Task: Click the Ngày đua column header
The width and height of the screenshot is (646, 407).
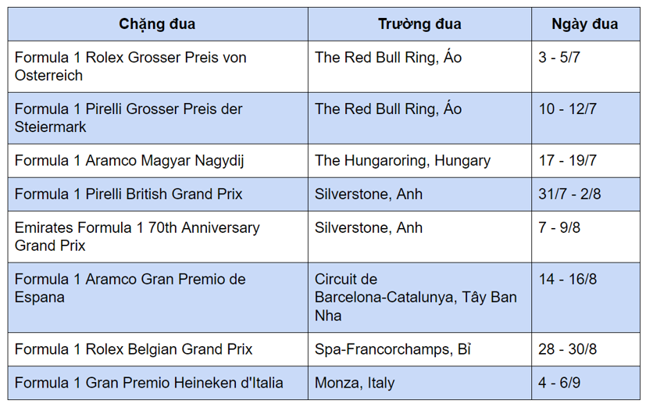Action: (584, 23)
